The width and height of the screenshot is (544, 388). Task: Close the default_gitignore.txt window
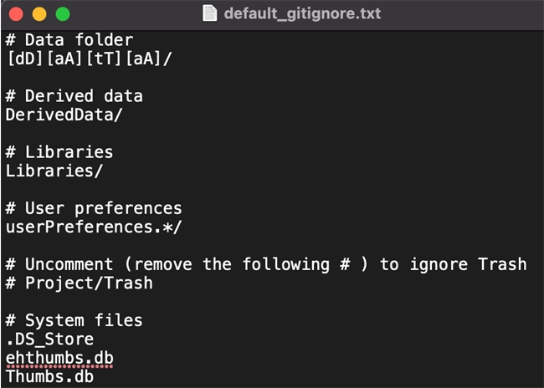coord(16,14)
